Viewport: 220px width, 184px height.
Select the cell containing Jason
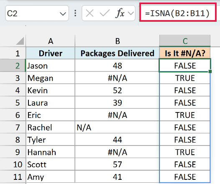51,66
